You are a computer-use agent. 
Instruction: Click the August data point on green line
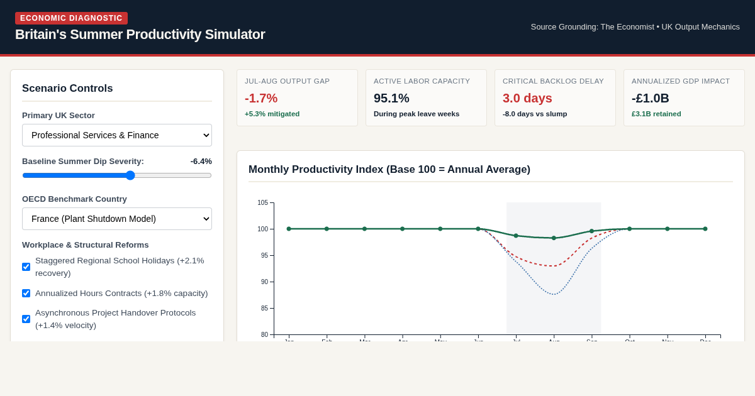pos(554,238)
